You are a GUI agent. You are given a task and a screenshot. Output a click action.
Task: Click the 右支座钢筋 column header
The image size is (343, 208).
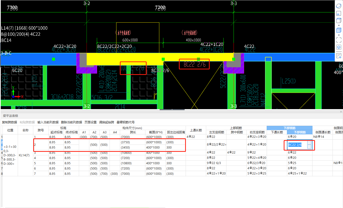[x=257, y=132]
